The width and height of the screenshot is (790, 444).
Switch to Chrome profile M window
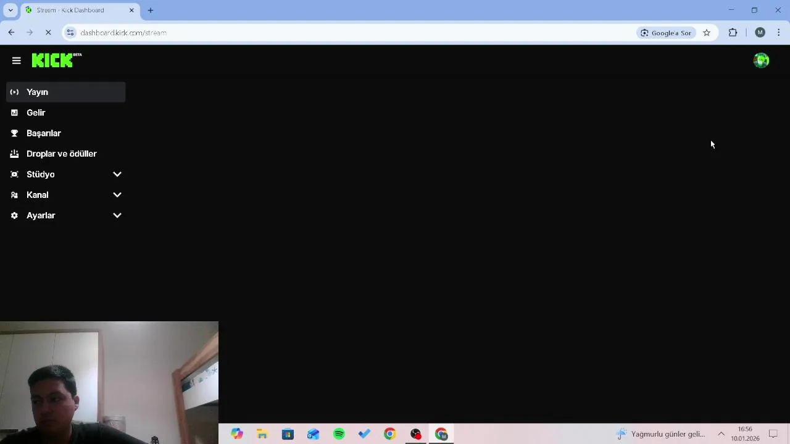click(441, 434)
